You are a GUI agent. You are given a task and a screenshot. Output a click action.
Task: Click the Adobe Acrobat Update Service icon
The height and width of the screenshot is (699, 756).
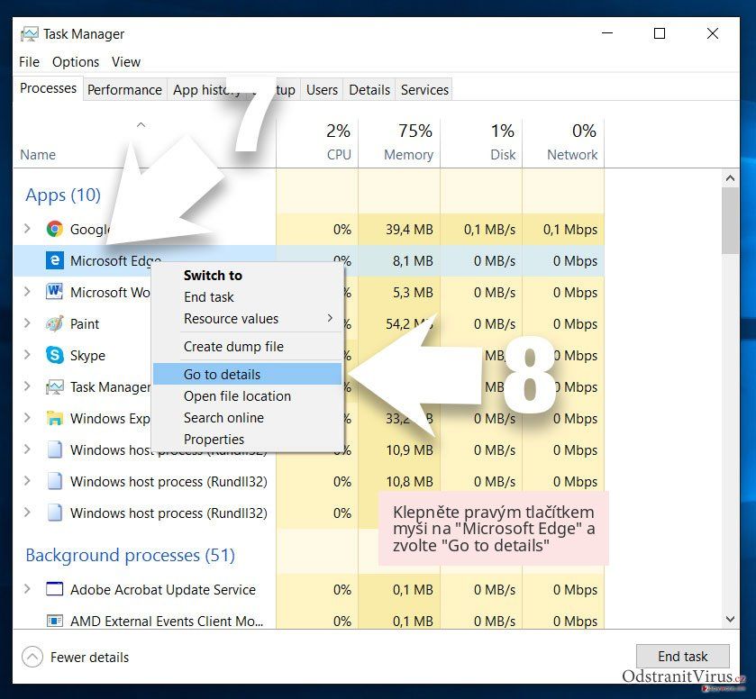tap(54, 589)
